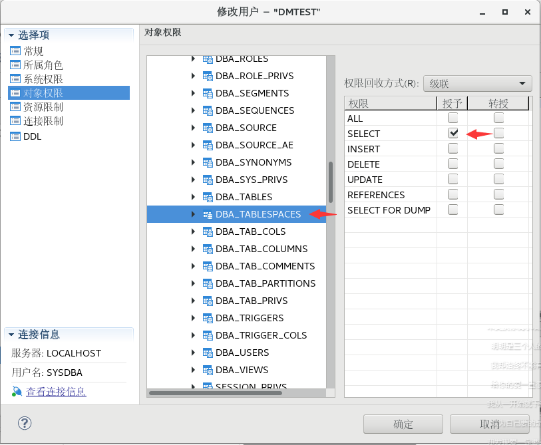
Task: Check the INSERT grant (授予) checkbox
Action: pyautogui.click(x=452, y=149)
